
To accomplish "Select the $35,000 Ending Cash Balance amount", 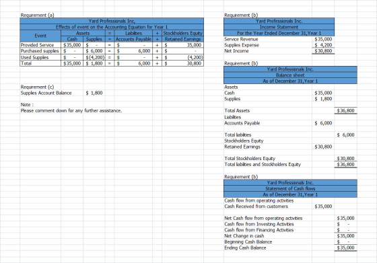I will [x=346, y=248].
